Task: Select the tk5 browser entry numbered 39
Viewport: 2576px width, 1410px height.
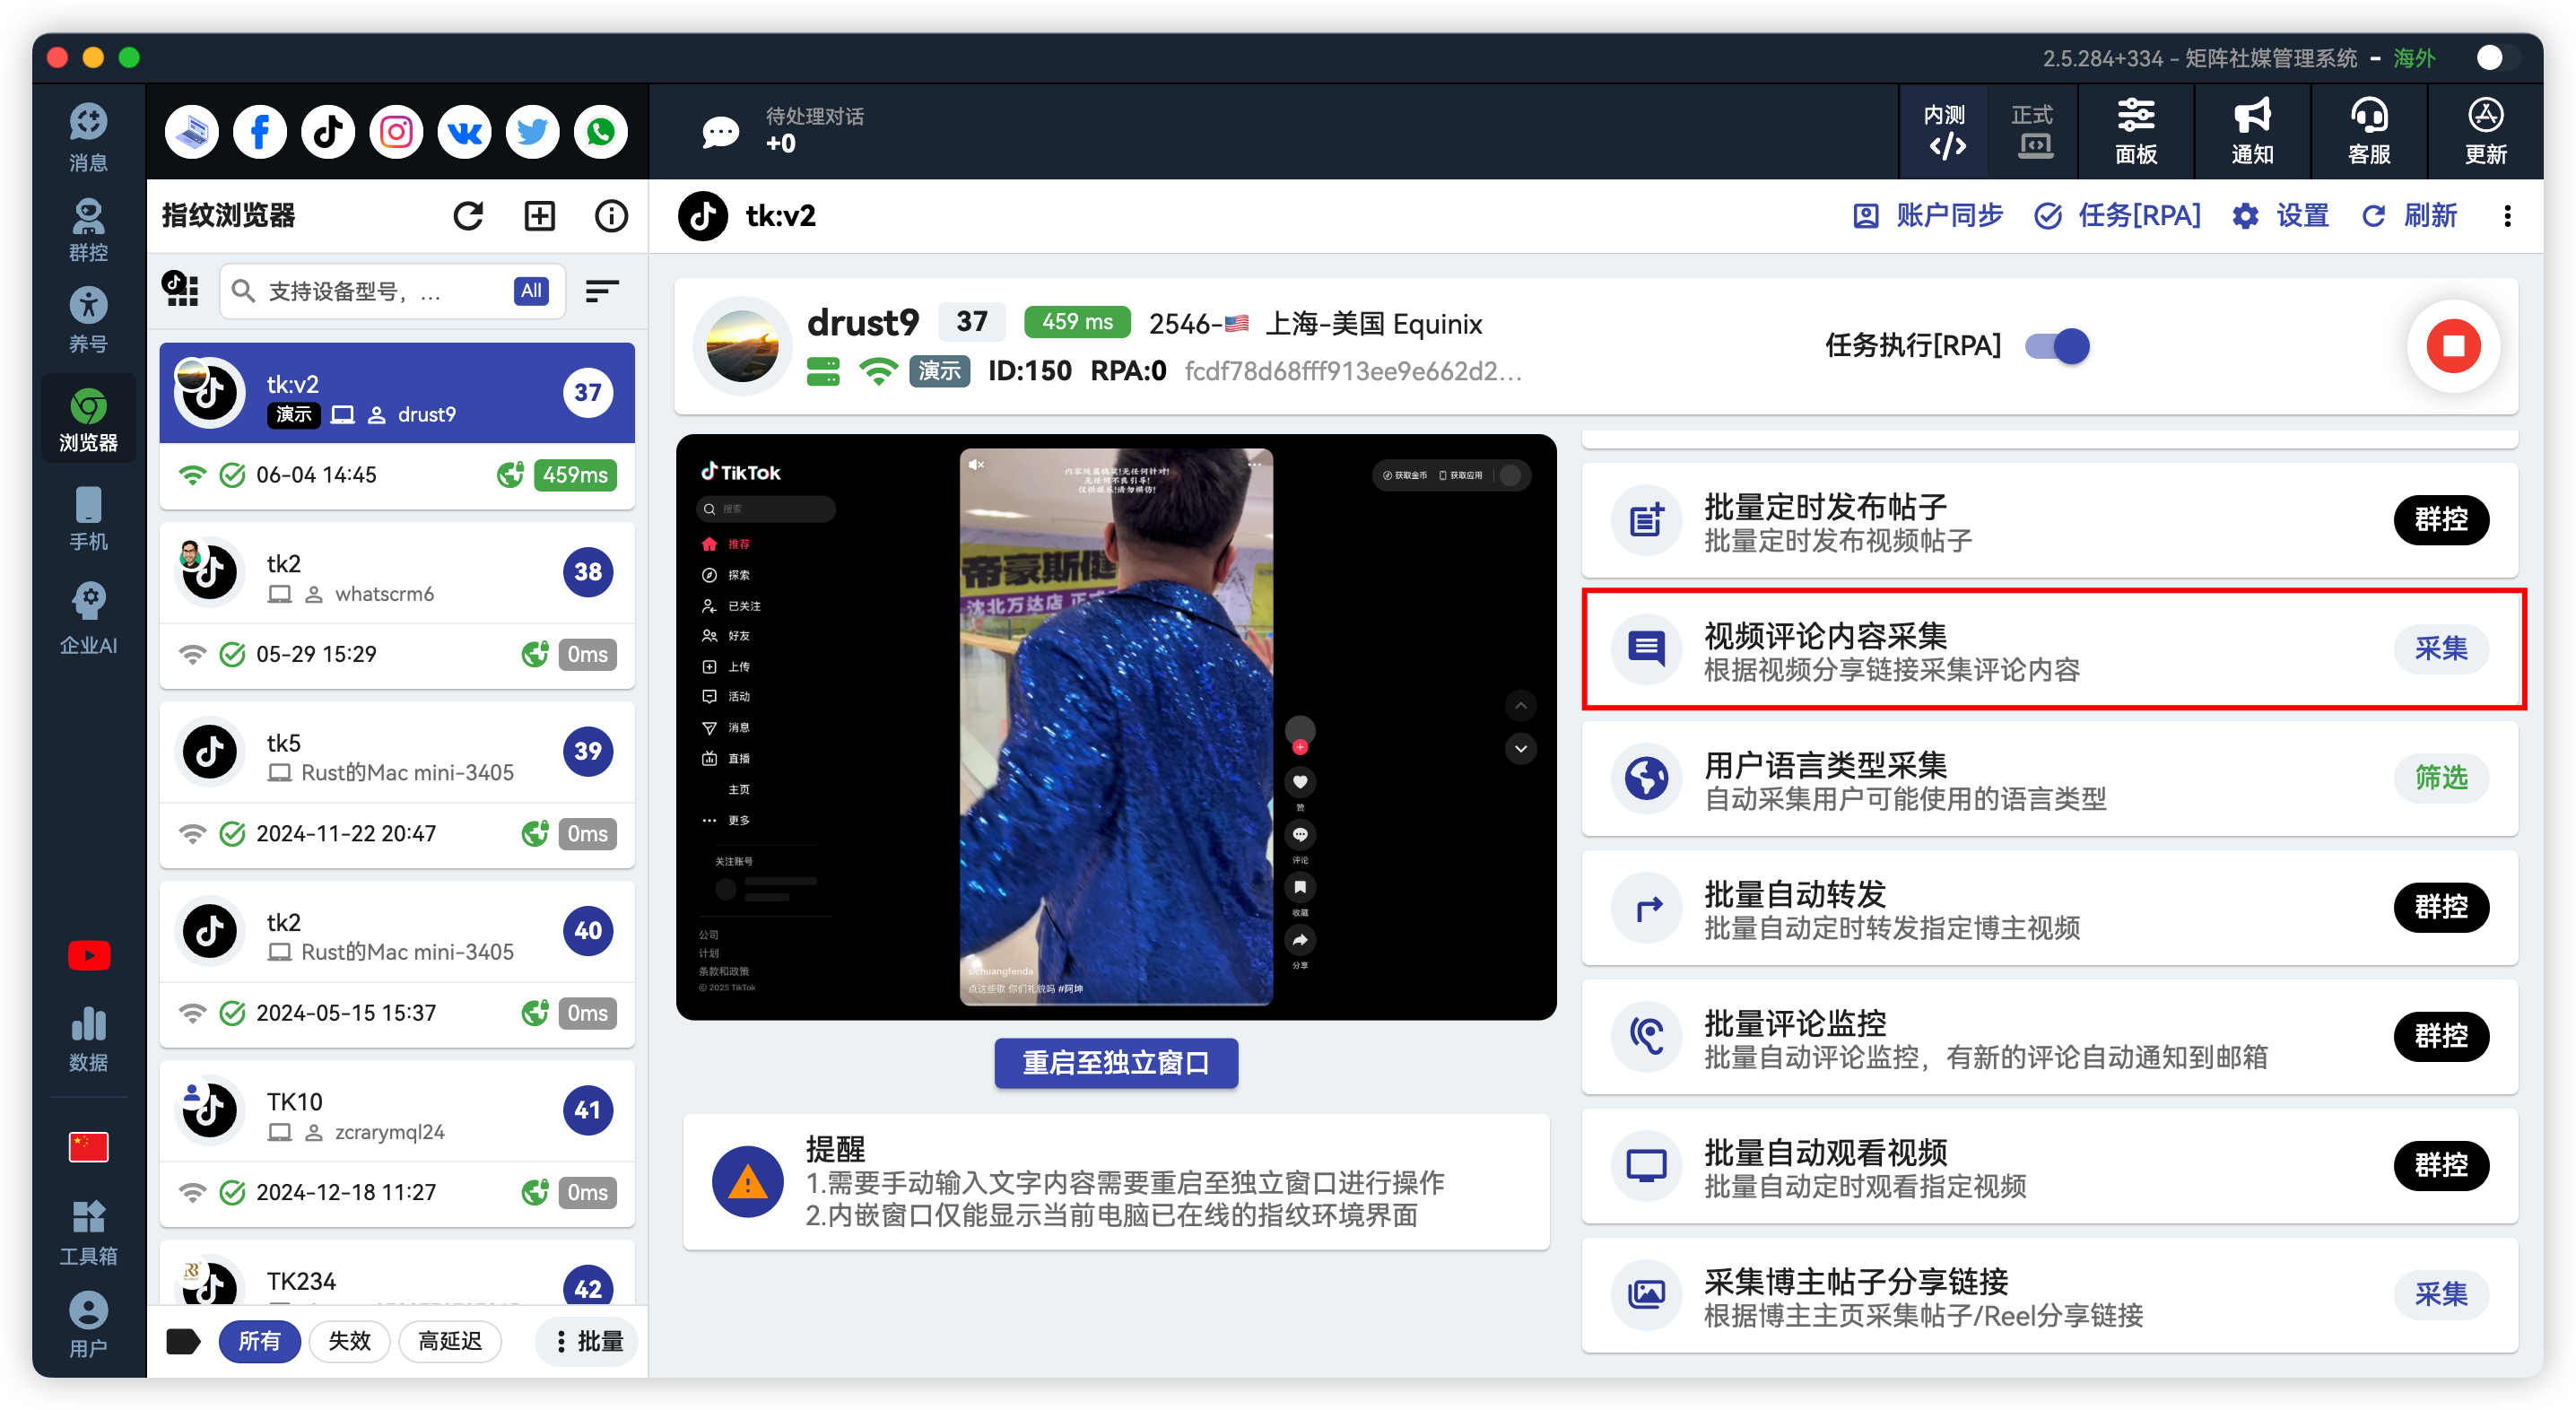Action: coord(397,784)
